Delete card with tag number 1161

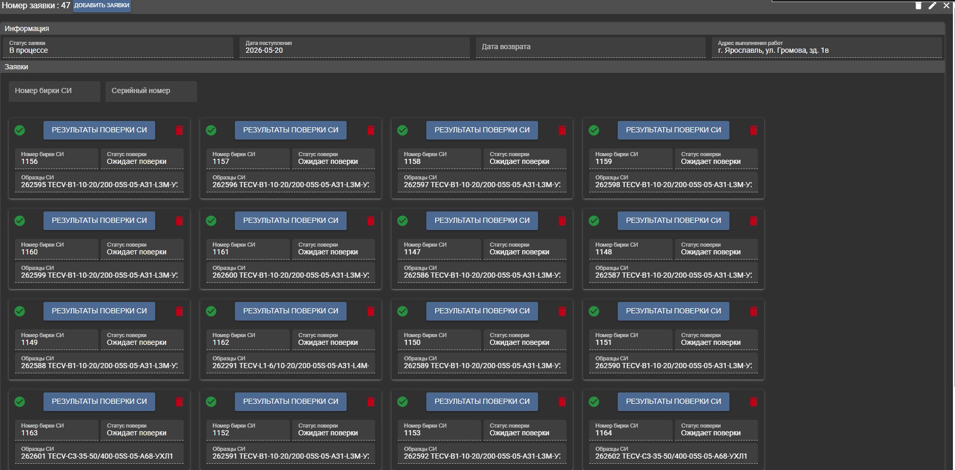point(370,221)
